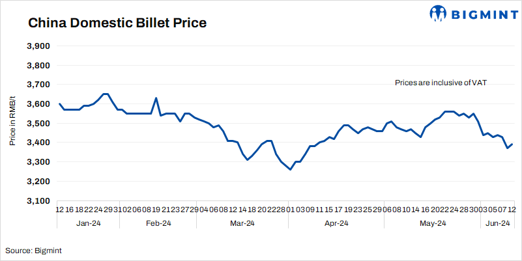Select the Jan-24 month label
This screenshot has width=522, height=261.
(89, 223)
